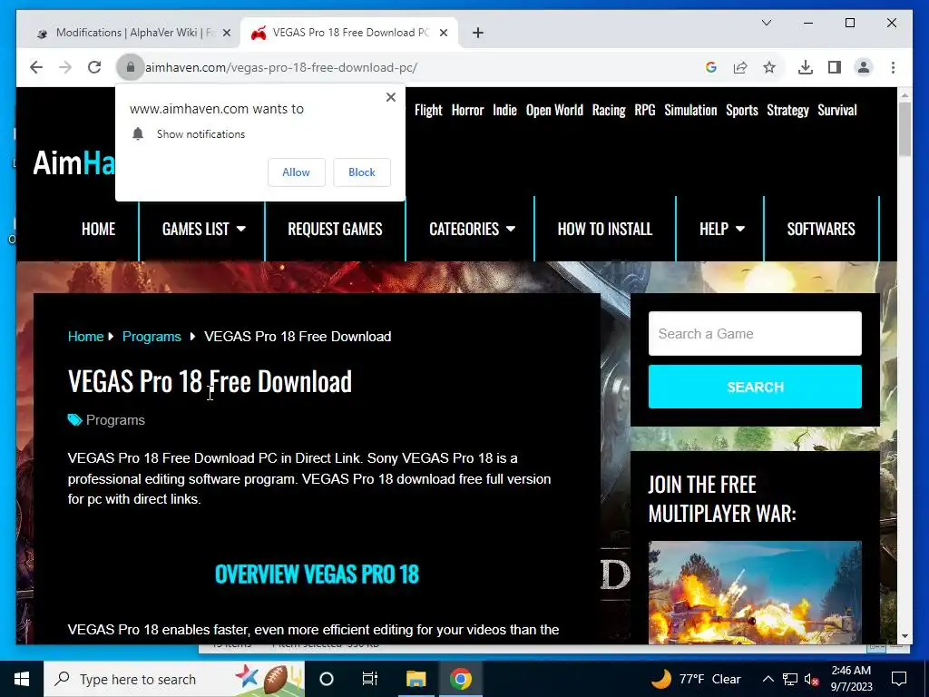Open network status tray icon

pyautogui.click(x=790, y=679)
